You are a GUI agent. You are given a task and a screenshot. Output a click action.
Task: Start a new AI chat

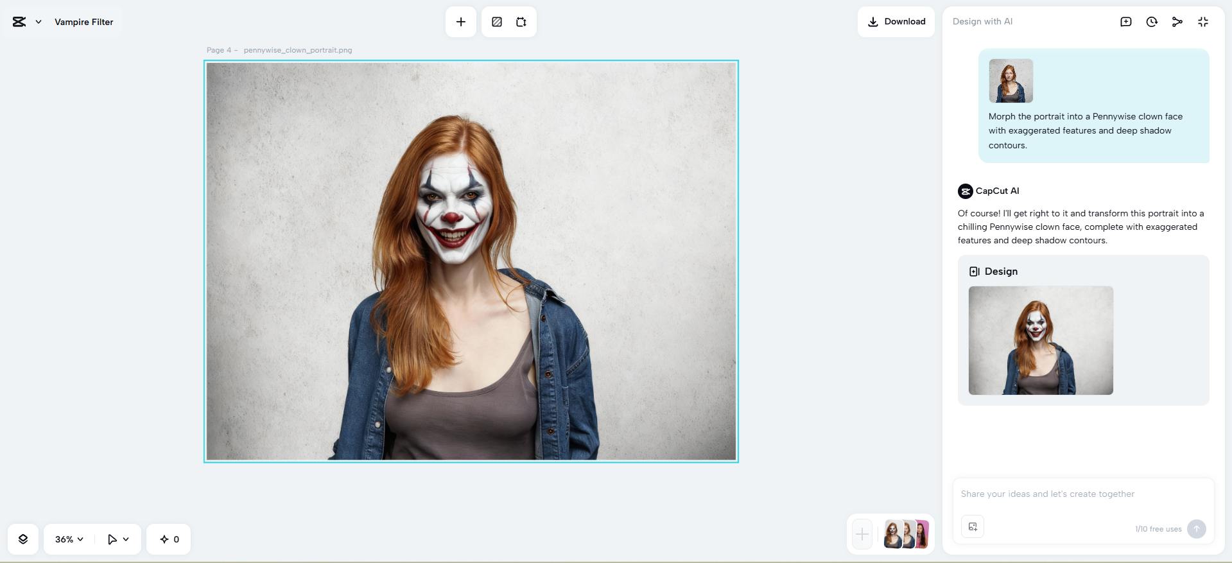tap(1126, 22)
